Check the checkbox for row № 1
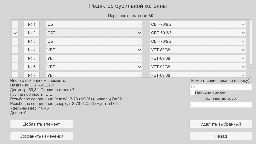 tap(15, 24)
